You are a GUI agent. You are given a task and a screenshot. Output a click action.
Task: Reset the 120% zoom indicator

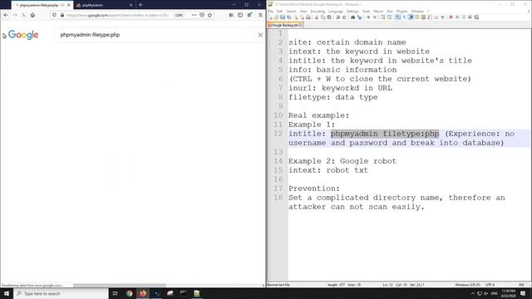pyautogui.click(x=179, y=15)
